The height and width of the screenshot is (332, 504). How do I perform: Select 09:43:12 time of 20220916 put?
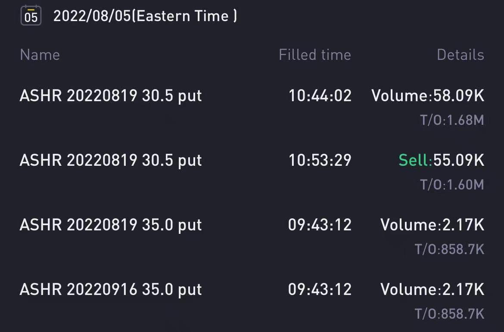pos(320,289)
